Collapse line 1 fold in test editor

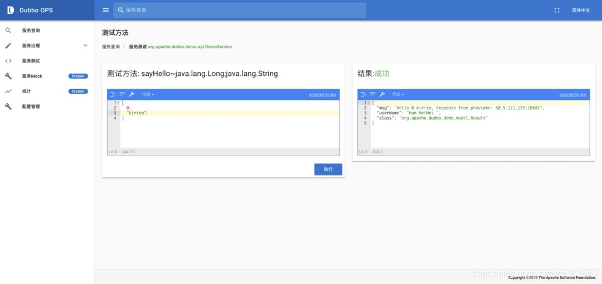[118, 103]
